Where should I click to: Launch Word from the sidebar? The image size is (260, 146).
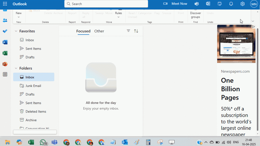point(5,42)
